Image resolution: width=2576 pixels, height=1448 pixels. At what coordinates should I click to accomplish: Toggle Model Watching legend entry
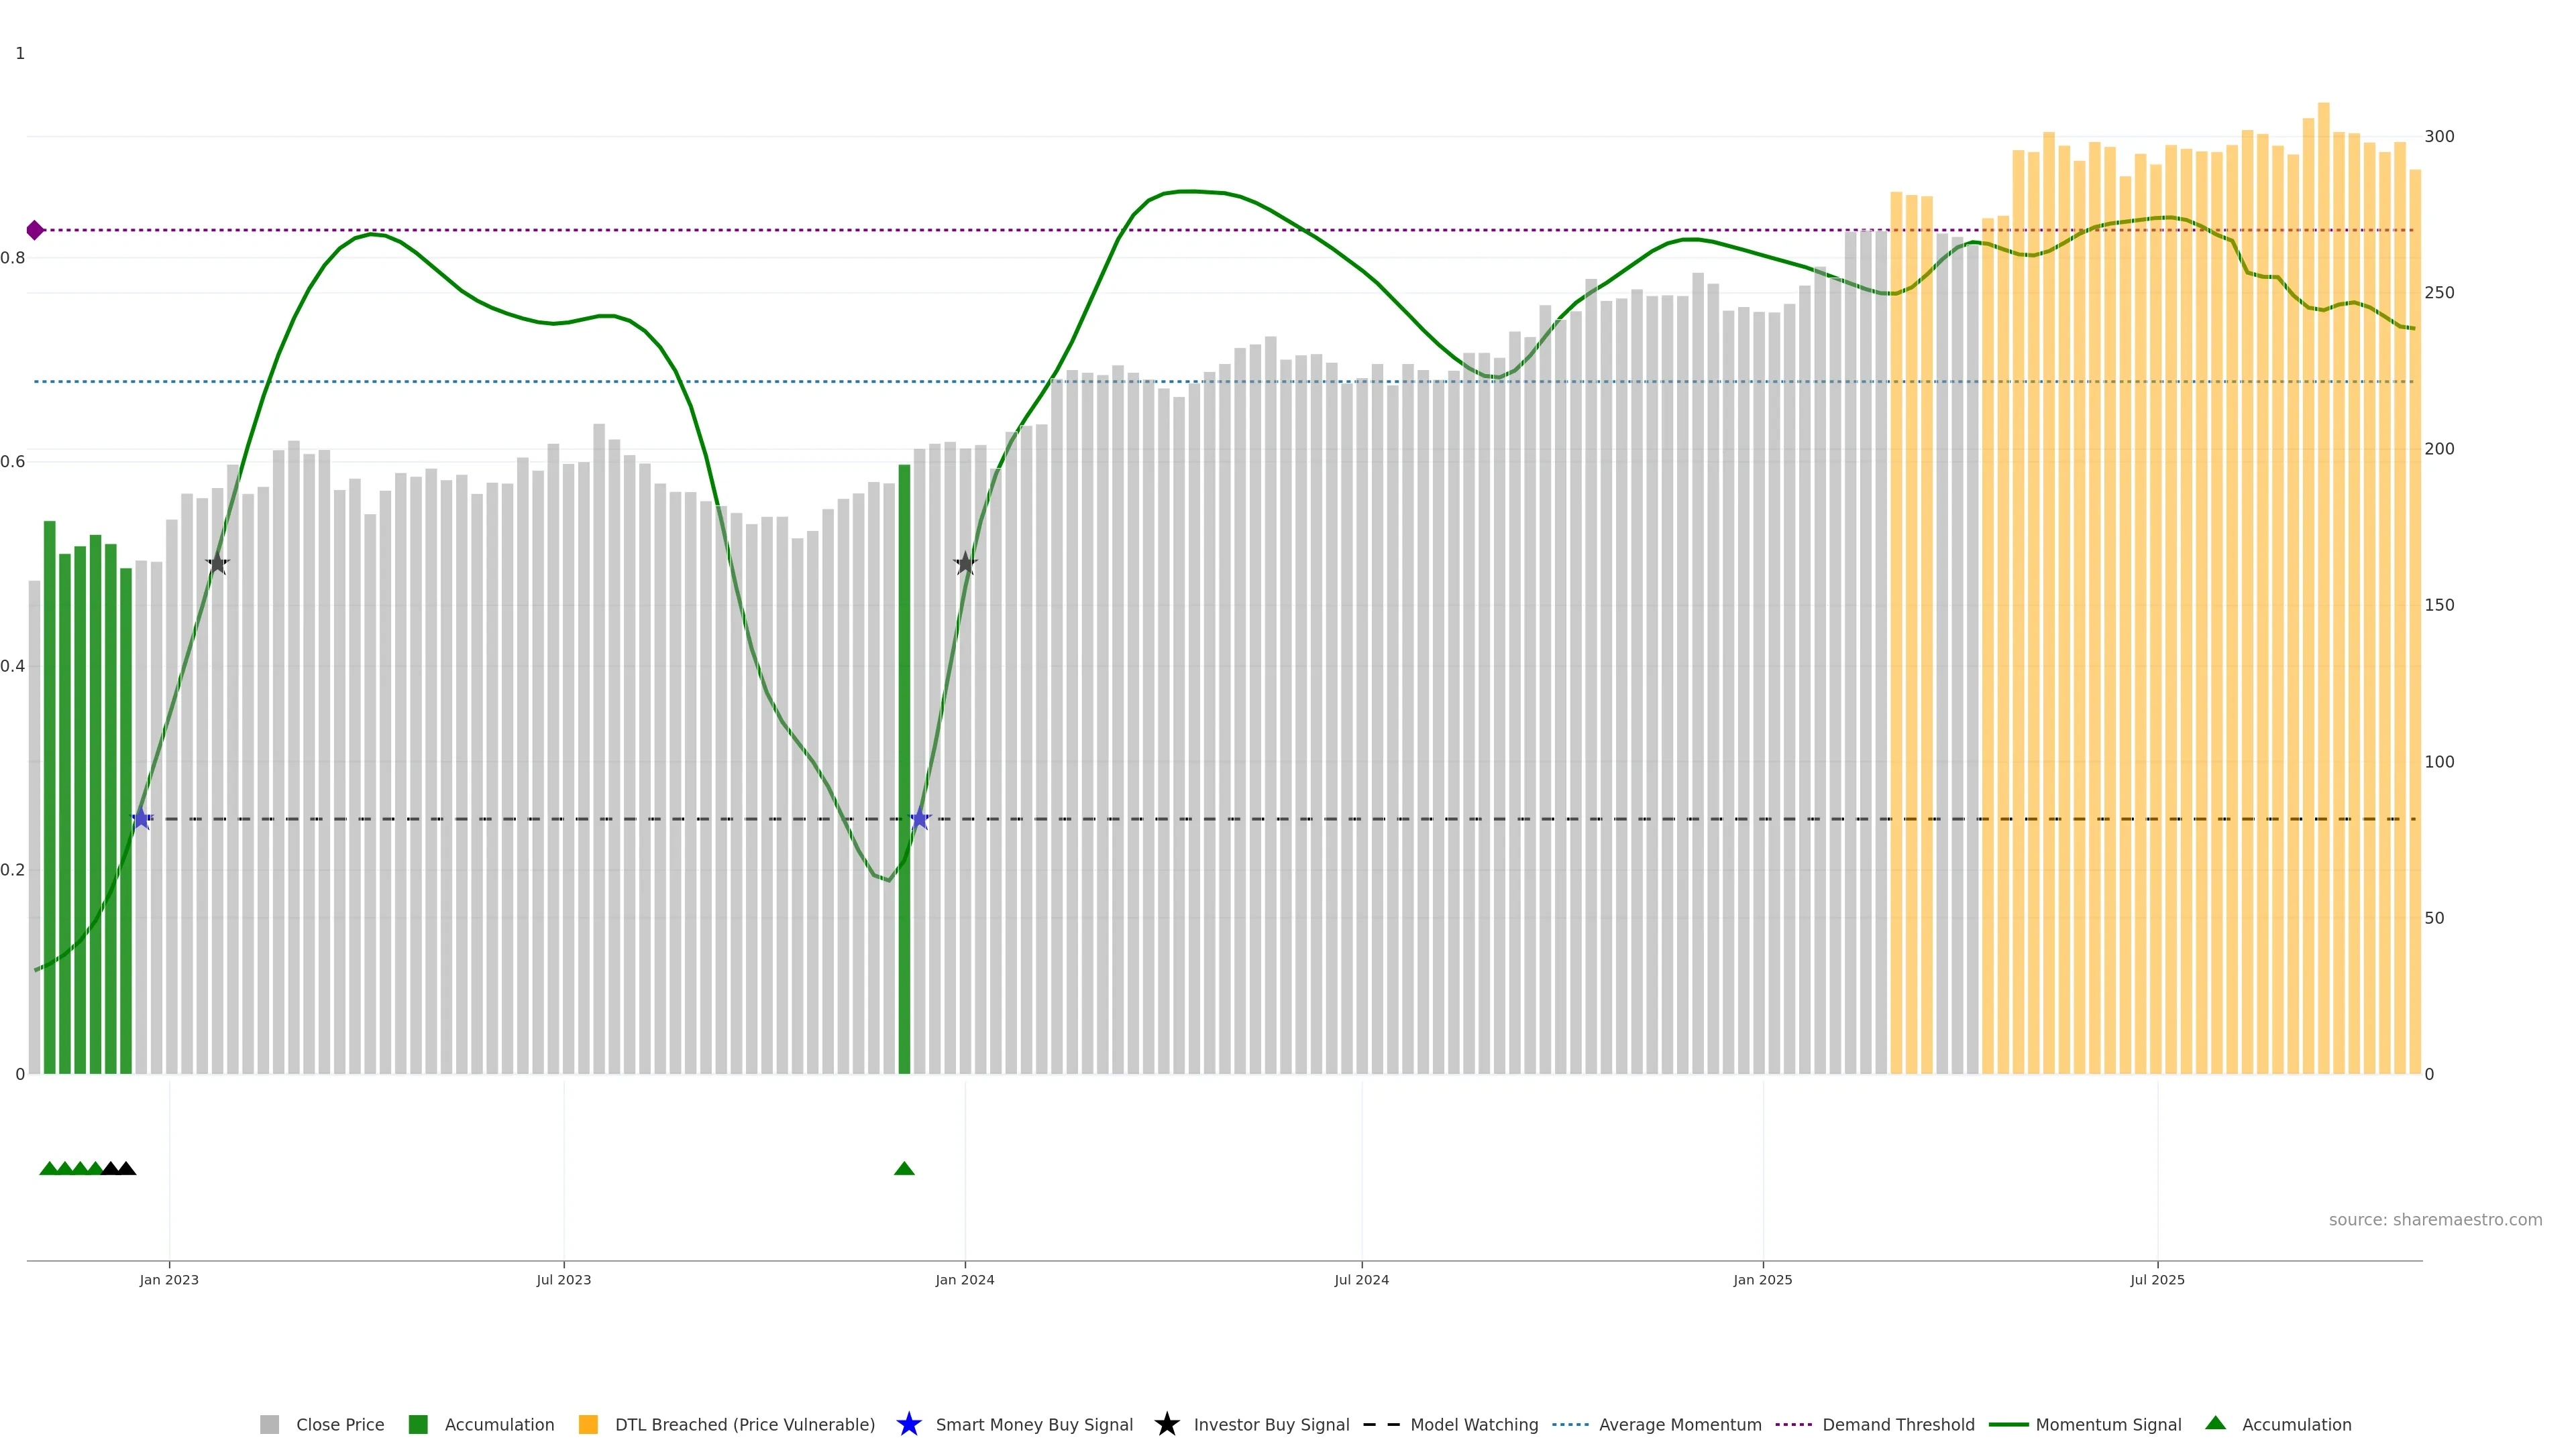tap(1473, 1425)
